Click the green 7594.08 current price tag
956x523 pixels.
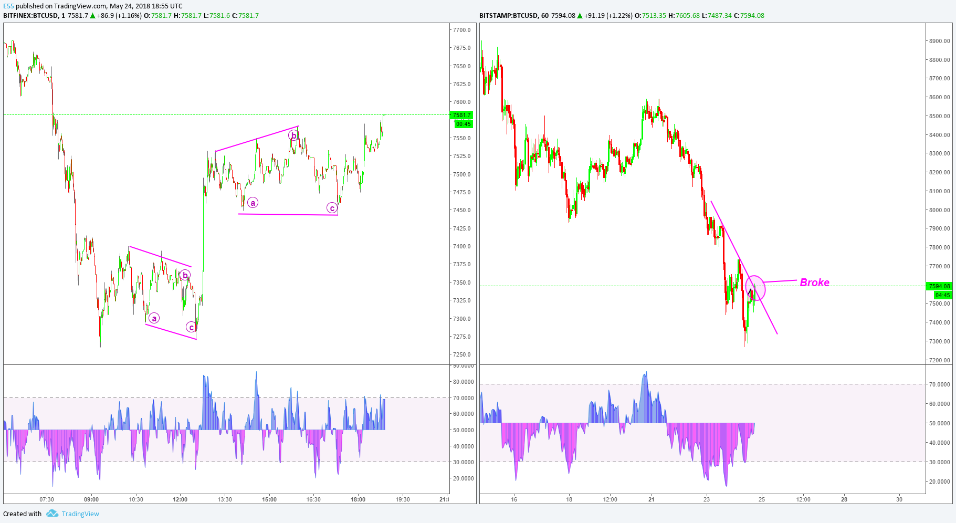pyautogui.click(x=939, y=286)
